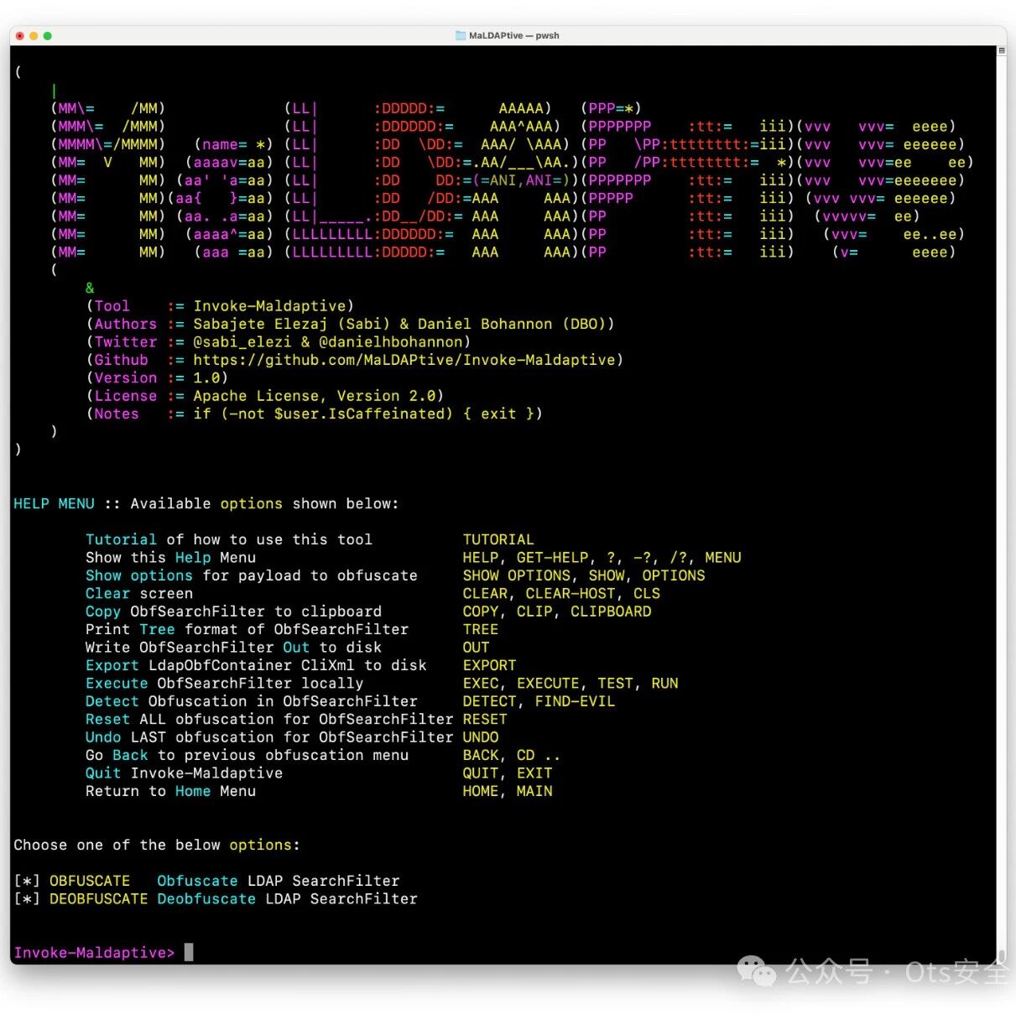Click the Github URL https://github.com/MaLDAPtive/Invoke-Maldaptive
1016x1015 pixels.
point(404,360)
